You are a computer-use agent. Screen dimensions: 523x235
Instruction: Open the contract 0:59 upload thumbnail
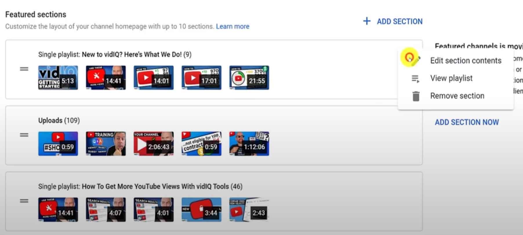(x=201, y=144)
